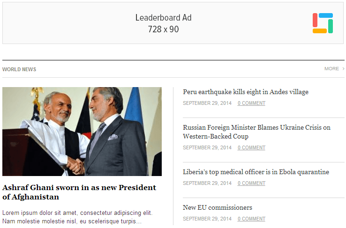Image resolution: width=346 pixels, height=228 pixels.
Task: Open comments for the Peru earthquake article
Action: 251,103
